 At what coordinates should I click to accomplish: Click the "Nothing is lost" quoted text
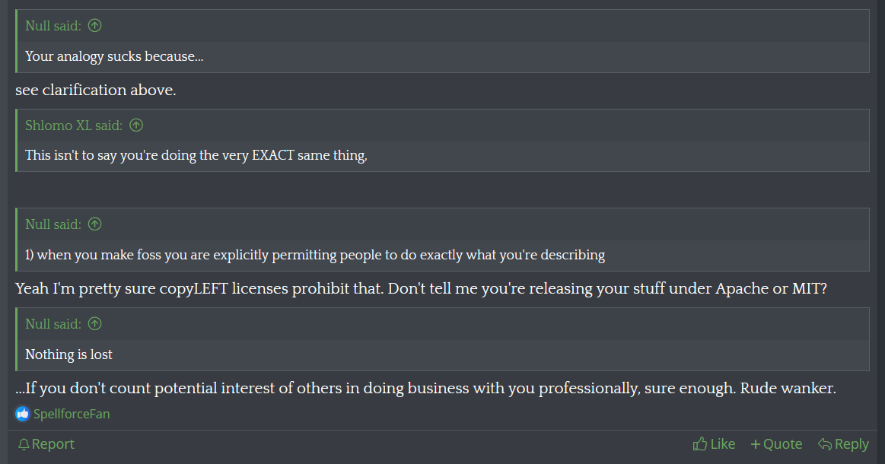tap(68, 354)
